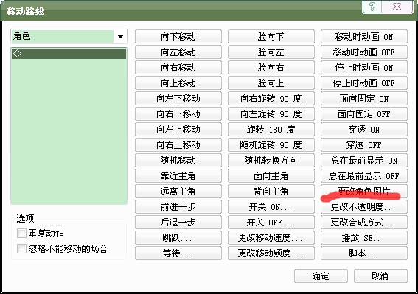
Task: Open the 角色 target dropdown
Action: pos(69,36)
